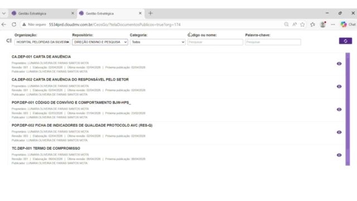Click the vertical purple scrollbar of the document list

point(348,109)
